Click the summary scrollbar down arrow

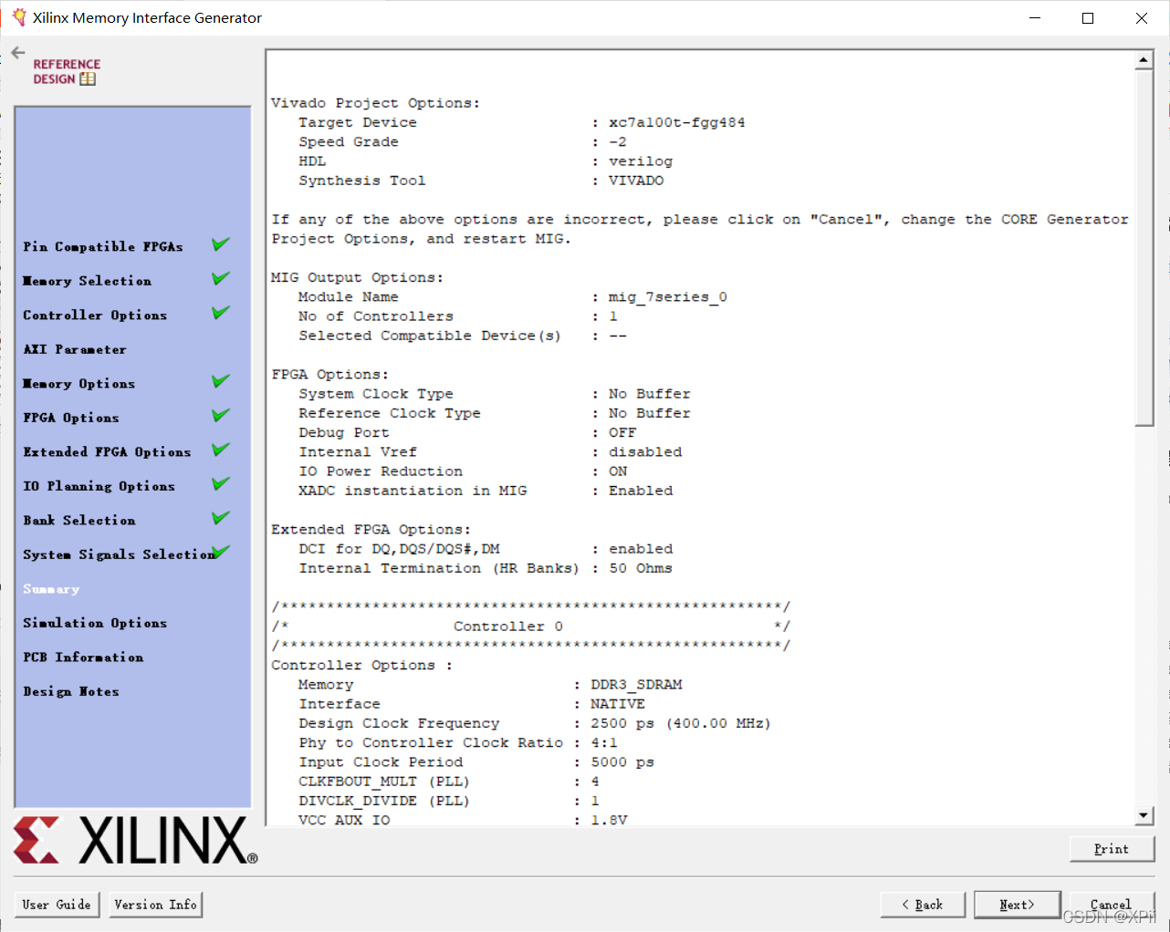click(x=1144, y=815)
